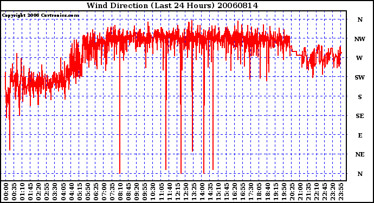Click the '20:25' time axis label
374x203 pixels.
pos(292,192)
